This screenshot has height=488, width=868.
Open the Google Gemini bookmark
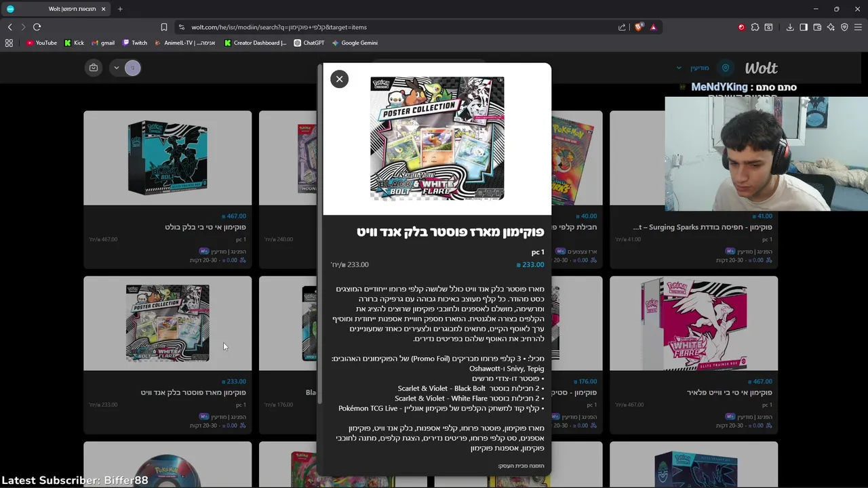click(x=355, y=43)
